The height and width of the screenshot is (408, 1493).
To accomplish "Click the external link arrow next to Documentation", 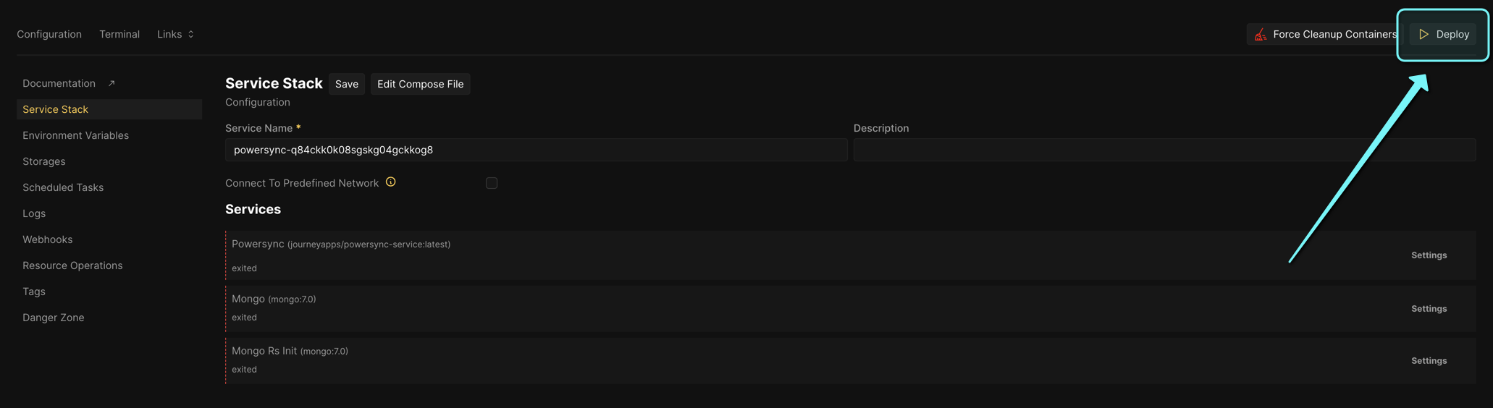I will click(x=112, y=83).
